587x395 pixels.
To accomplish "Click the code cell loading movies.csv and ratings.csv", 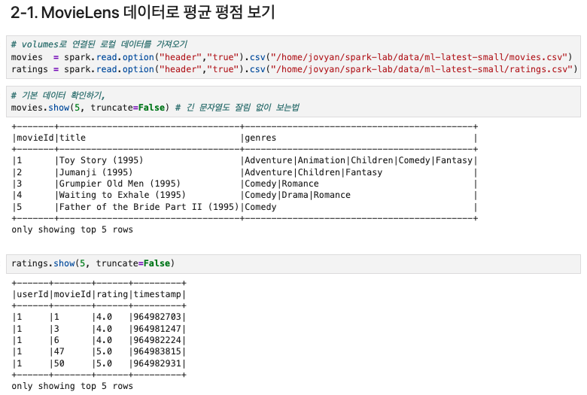I will click(293, 57).
